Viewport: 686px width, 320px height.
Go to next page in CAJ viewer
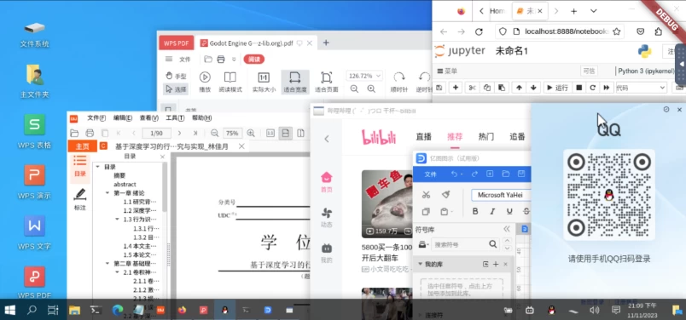pos(179,133)
